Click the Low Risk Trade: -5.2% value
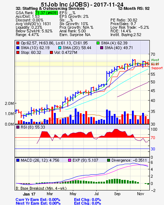 click(x=130, y=27)
